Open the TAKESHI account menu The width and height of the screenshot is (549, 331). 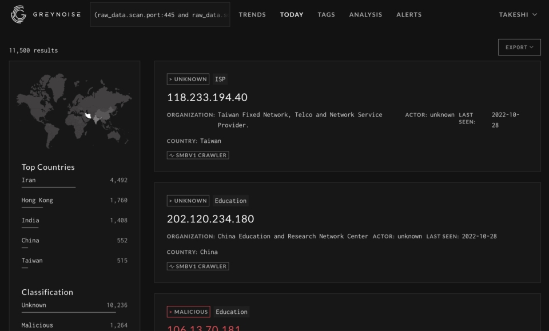click(x=517, y=14)
